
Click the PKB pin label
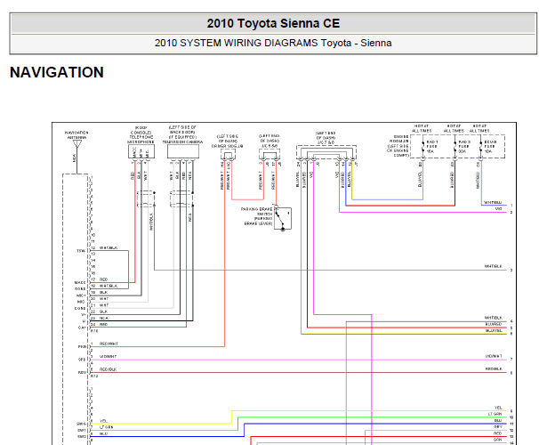pos(82,346)
